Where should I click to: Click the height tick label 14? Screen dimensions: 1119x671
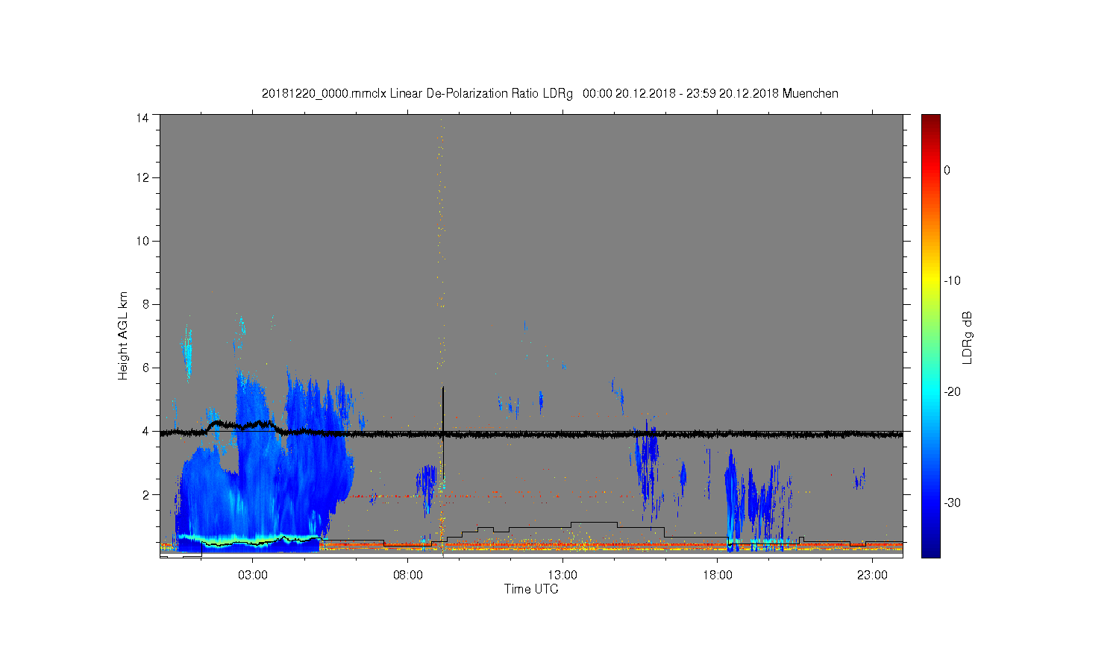[142, 118]
